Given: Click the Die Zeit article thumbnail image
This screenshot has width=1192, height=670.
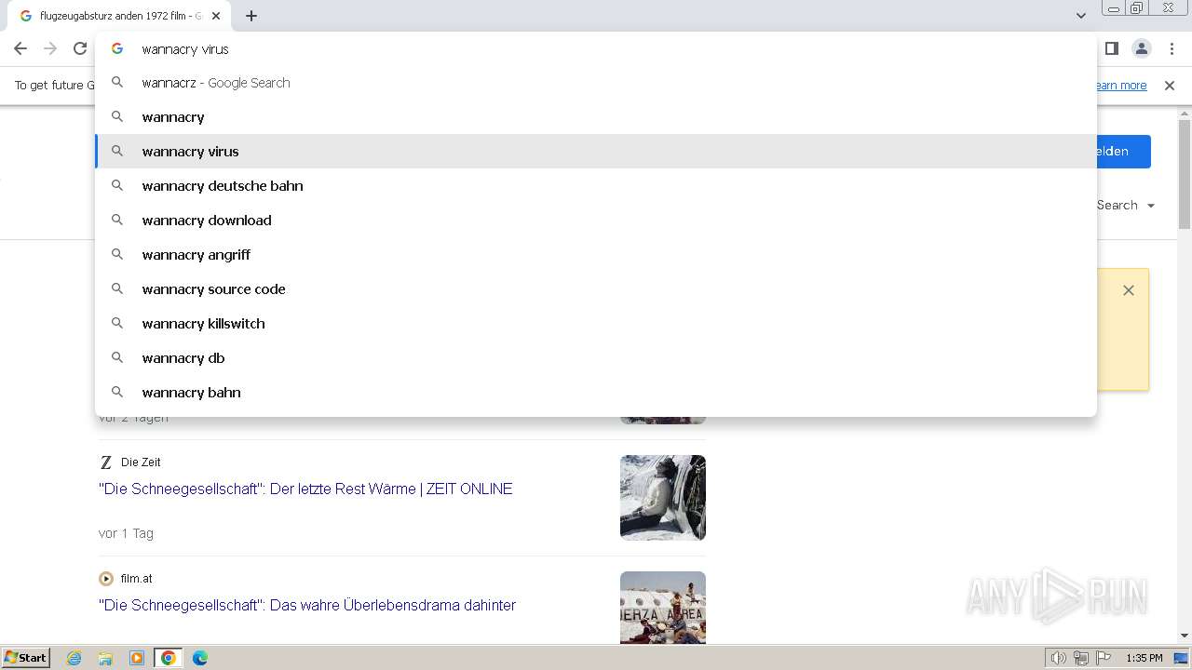Looking at the screenshot, I should [663, 498].
